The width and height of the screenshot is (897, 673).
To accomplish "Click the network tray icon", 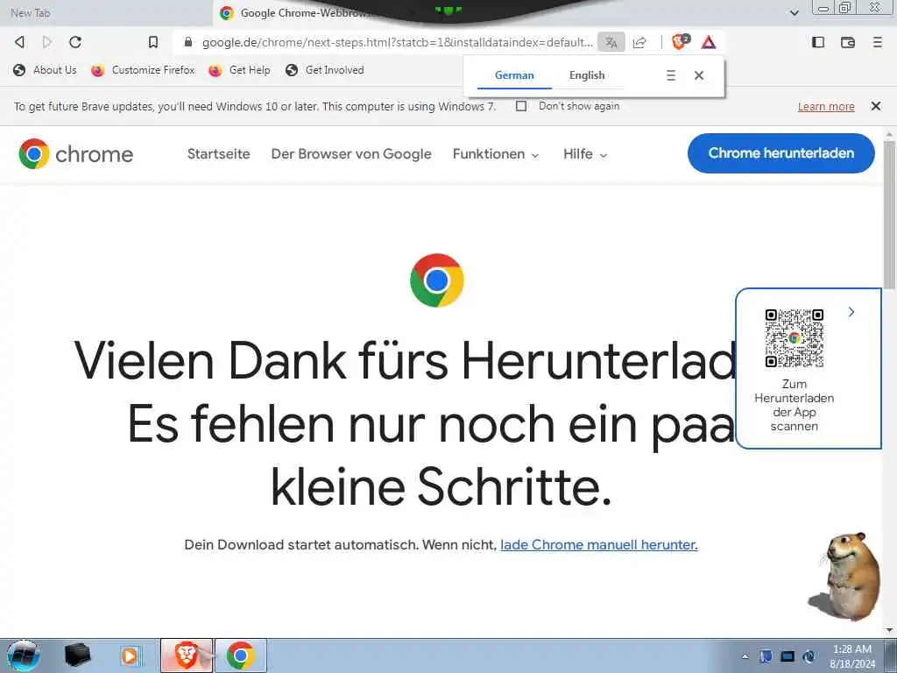I will click(x=788, y=656).
